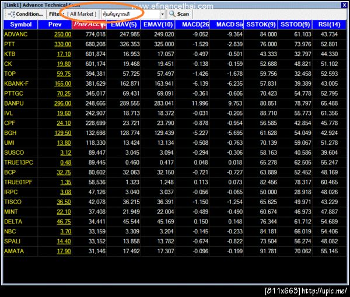Select the BGH symbol

pyautogui.click(x=10, y=133)
